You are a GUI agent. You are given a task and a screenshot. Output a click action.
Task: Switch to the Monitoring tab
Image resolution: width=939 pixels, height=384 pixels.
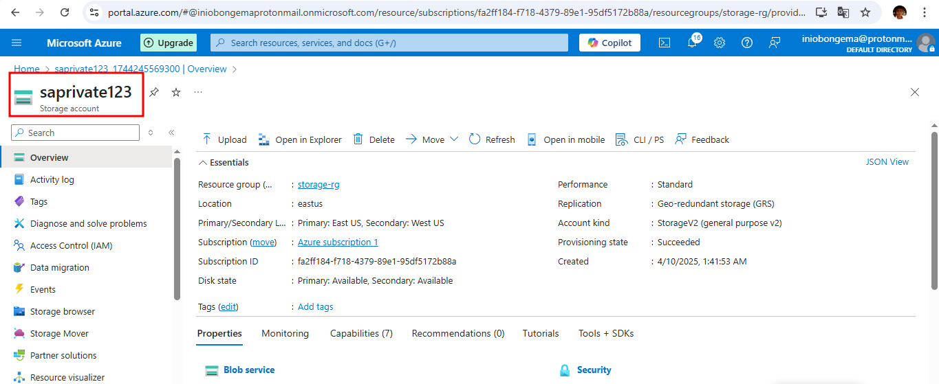click(x=285, y=334)
